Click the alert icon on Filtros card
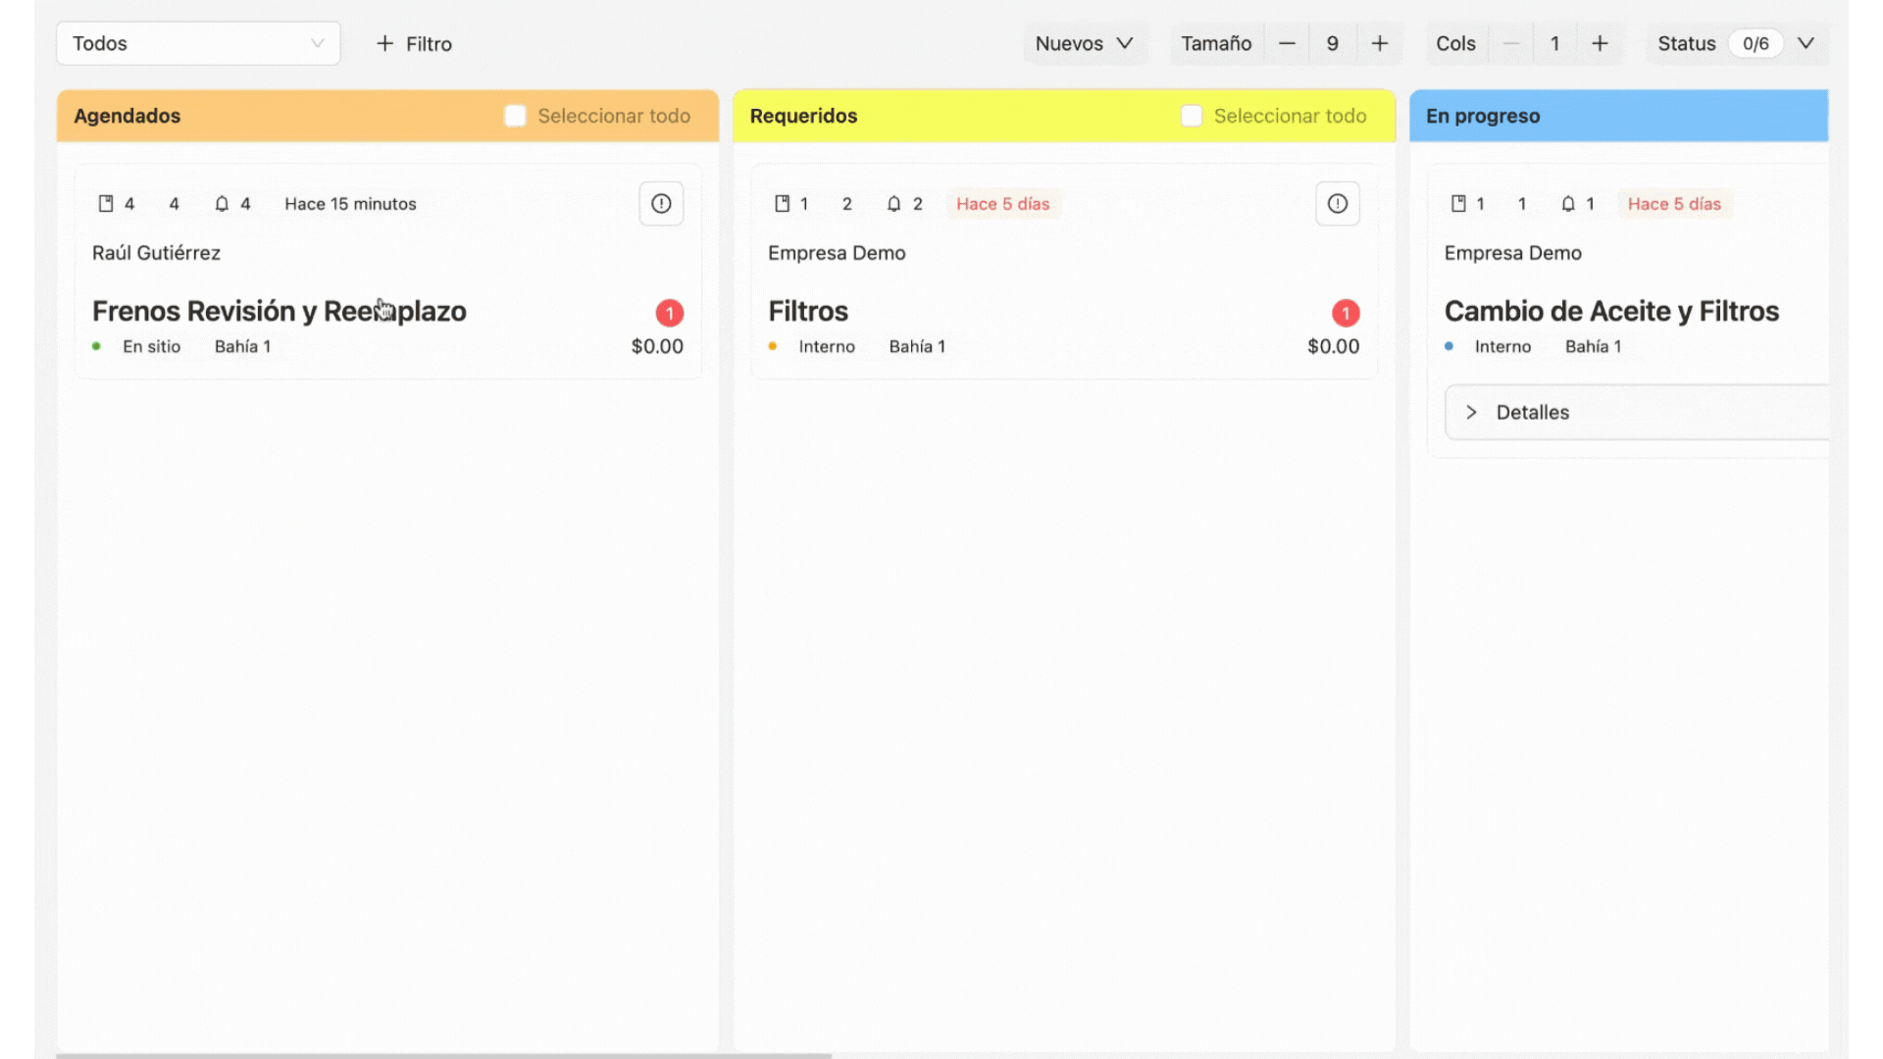The width and height of the screenshot is (1883, 1059). tap(1337, 204)
